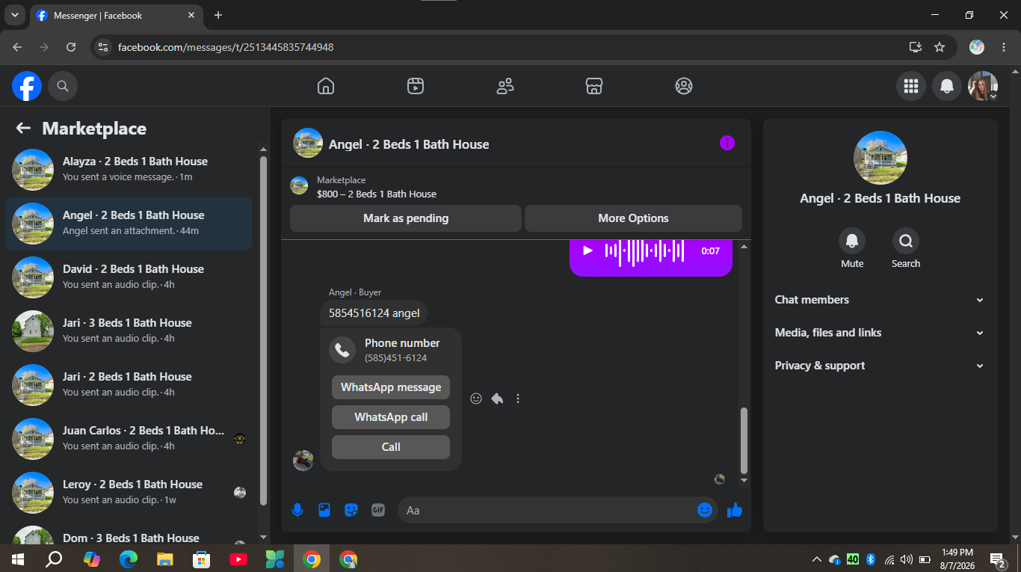The width and height of the screenshot is (1021, 572).
Task: Search in conversation from right panel
Action: [x=906, y=241]
